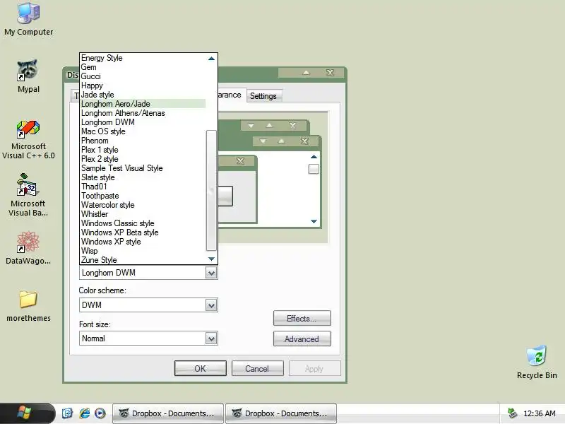Open the Color scheme DWM dropdown
This screenshot has width=565, height=424.
211,305
